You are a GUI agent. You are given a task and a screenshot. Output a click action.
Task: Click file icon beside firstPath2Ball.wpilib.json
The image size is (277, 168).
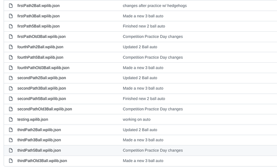coord(11,6)
